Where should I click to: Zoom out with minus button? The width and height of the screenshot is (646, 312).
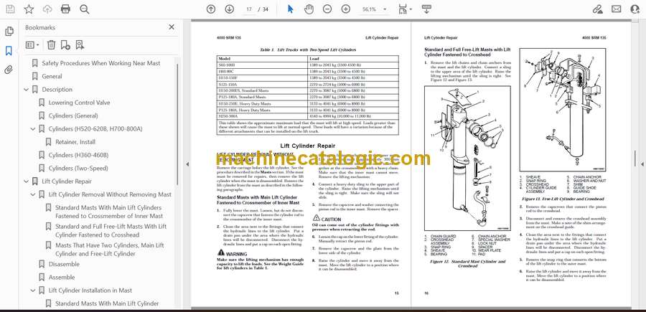pos(327,9)
